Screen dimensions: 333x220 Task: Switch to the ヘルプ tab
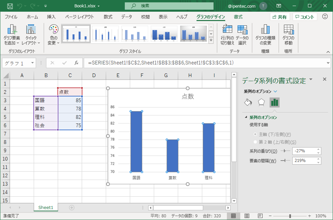182,17
